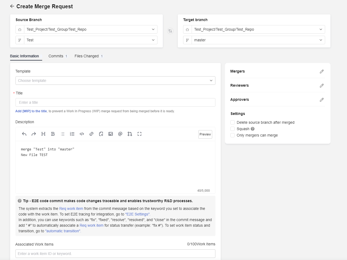The width and height of the screenshot is (347, 260).
Task: Apply bold with the B icon
Action: click(53, 134)
